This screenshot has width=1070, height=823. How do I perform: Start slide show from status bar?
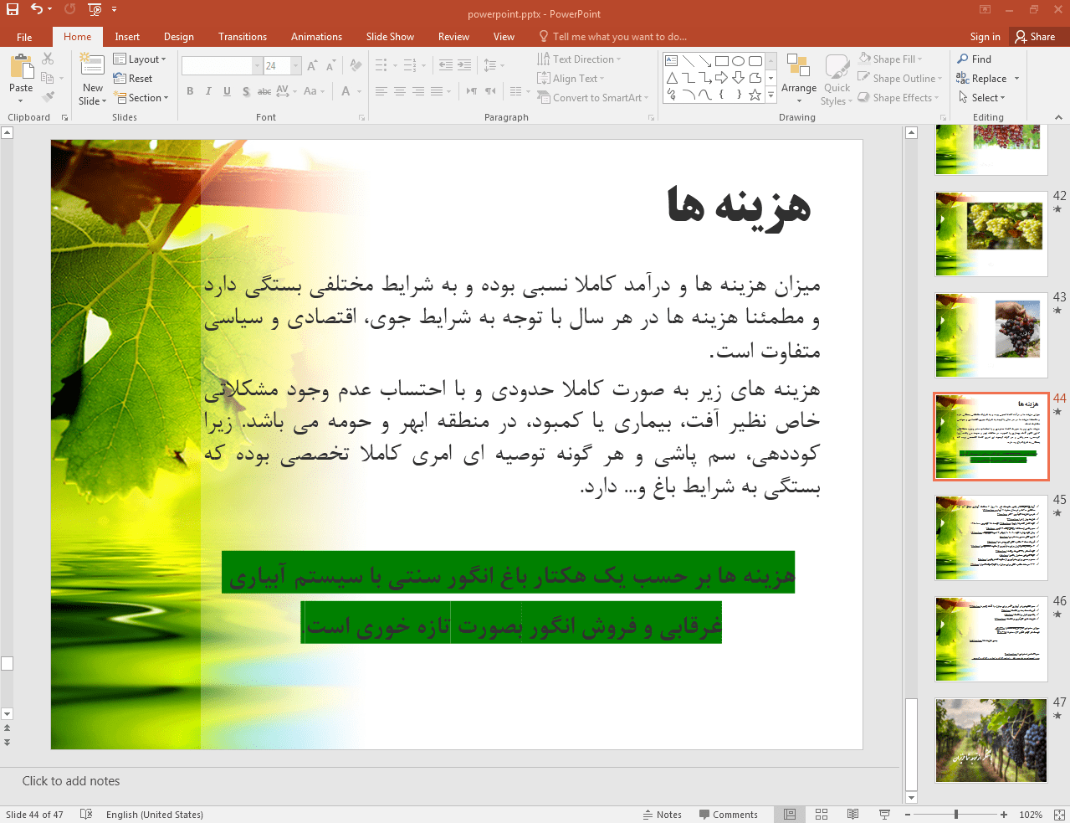pos(884,815)
